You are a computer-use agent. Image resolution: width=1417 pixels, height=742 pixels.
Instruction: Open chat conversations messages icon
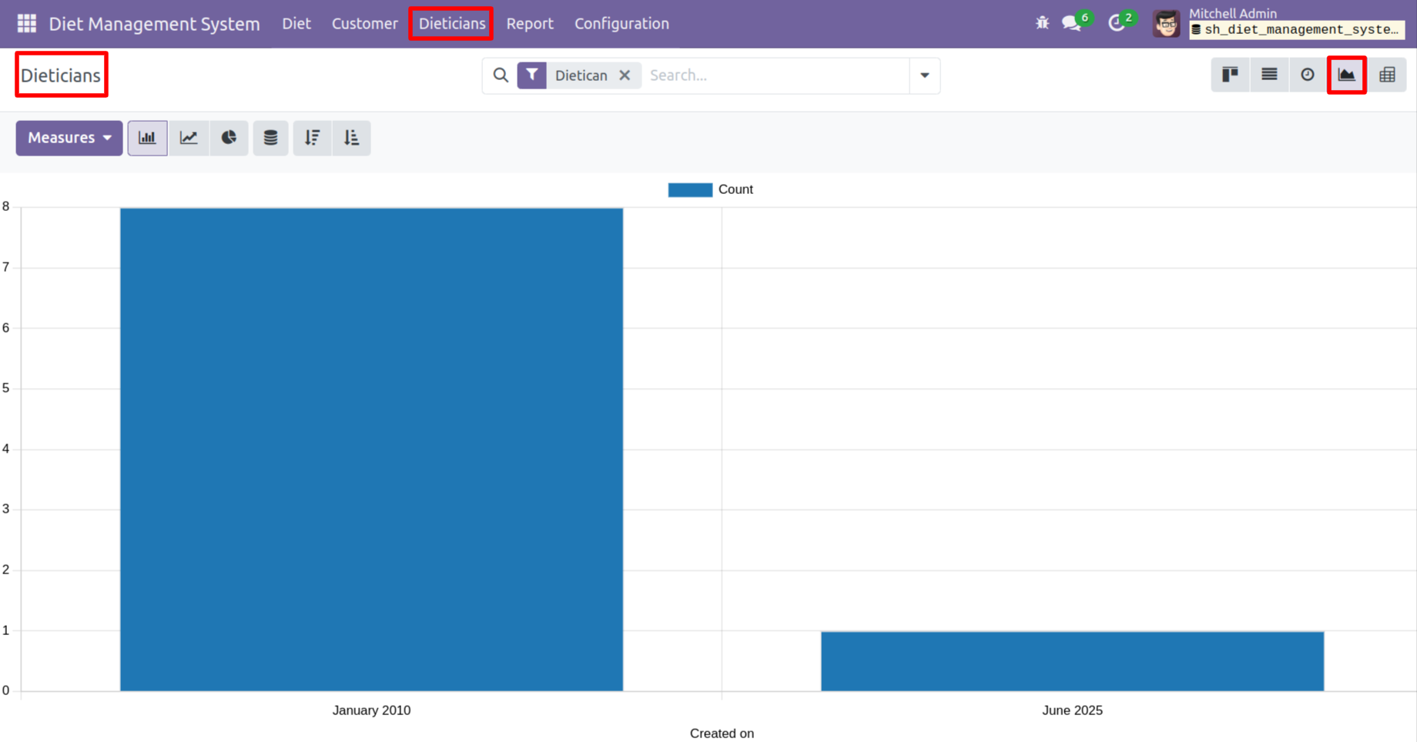click(x=1072, y=23)
